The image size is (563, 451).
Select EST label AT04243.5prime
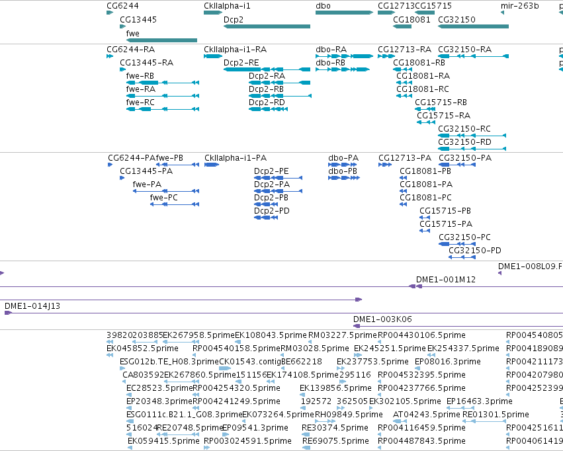click(427, 415)
